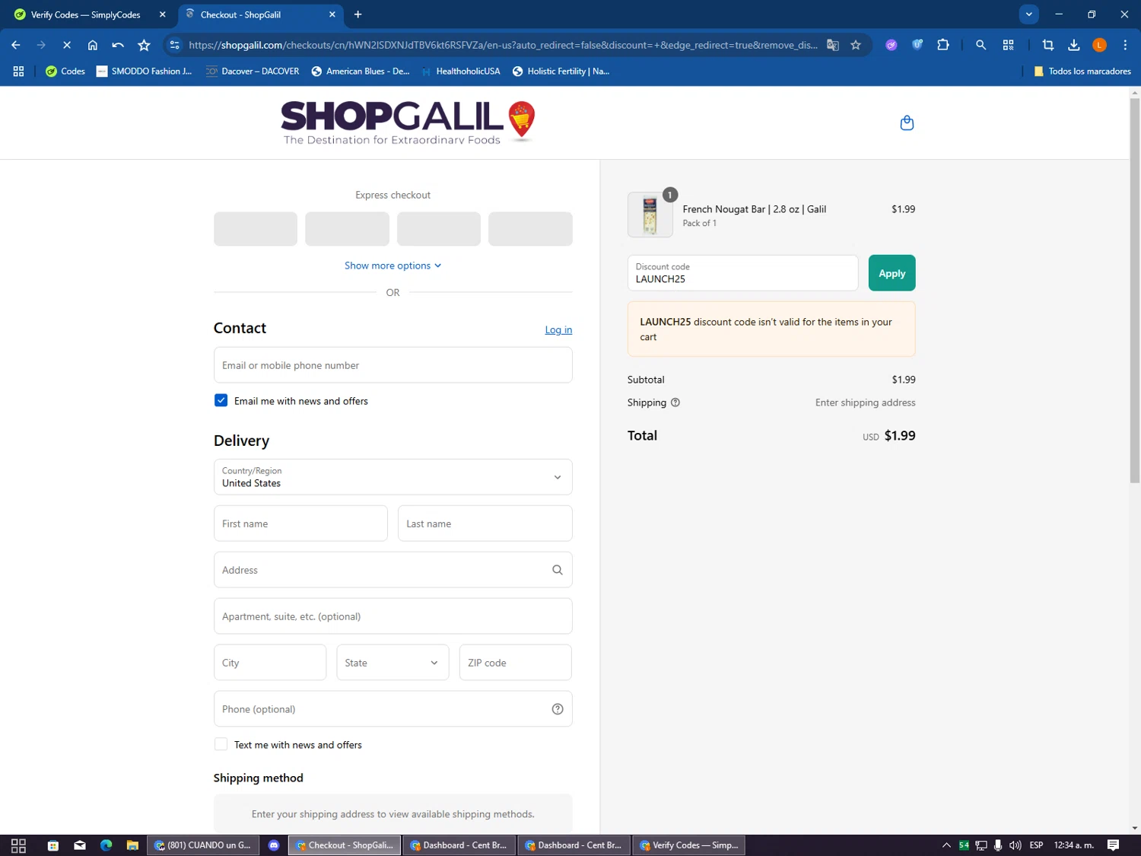
Task: Click the Apartment, suite, etc. field
Action: tap(393, 616)
